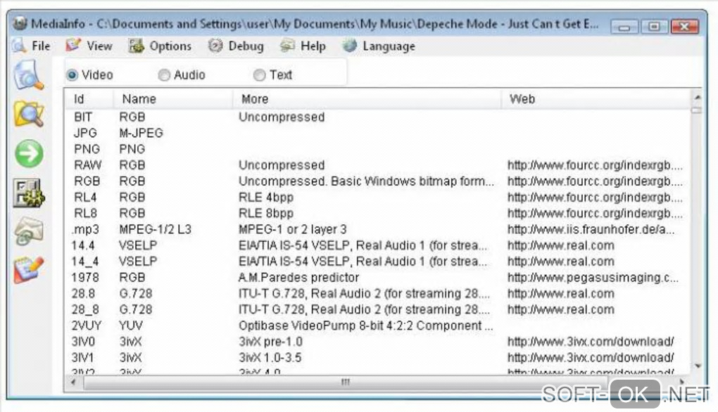The height and width of the screenshot is (412, 718).
Task: Click the Open File magnifier sidebar icon
Action: click(x=28, y=75)
